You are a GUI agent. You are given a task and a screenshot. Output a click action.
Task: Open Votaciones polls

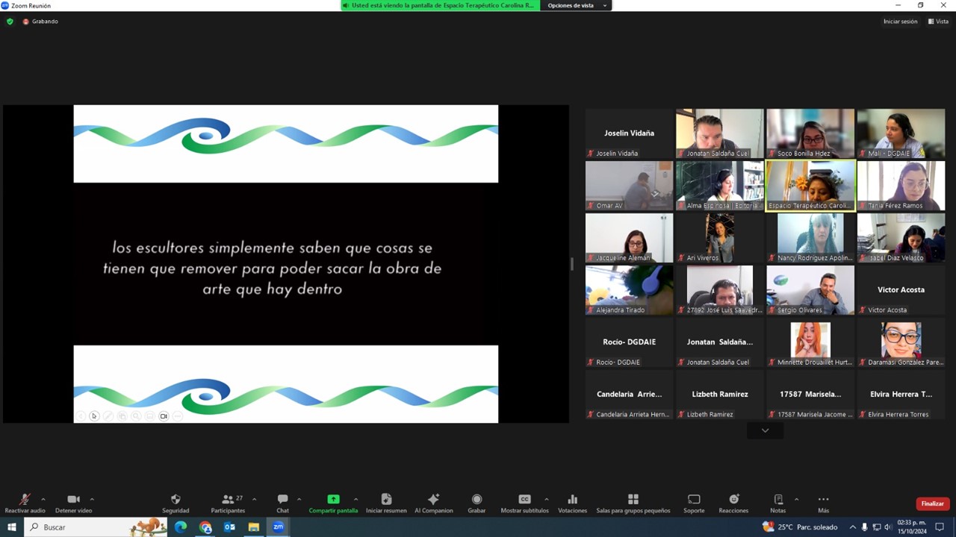coord(572,500)
